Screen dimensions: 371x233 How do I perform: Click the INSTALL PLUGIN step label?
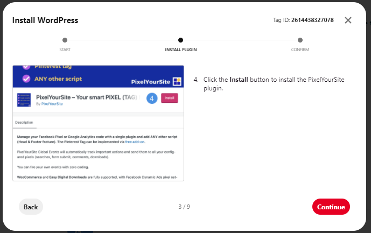coord(181,50)
